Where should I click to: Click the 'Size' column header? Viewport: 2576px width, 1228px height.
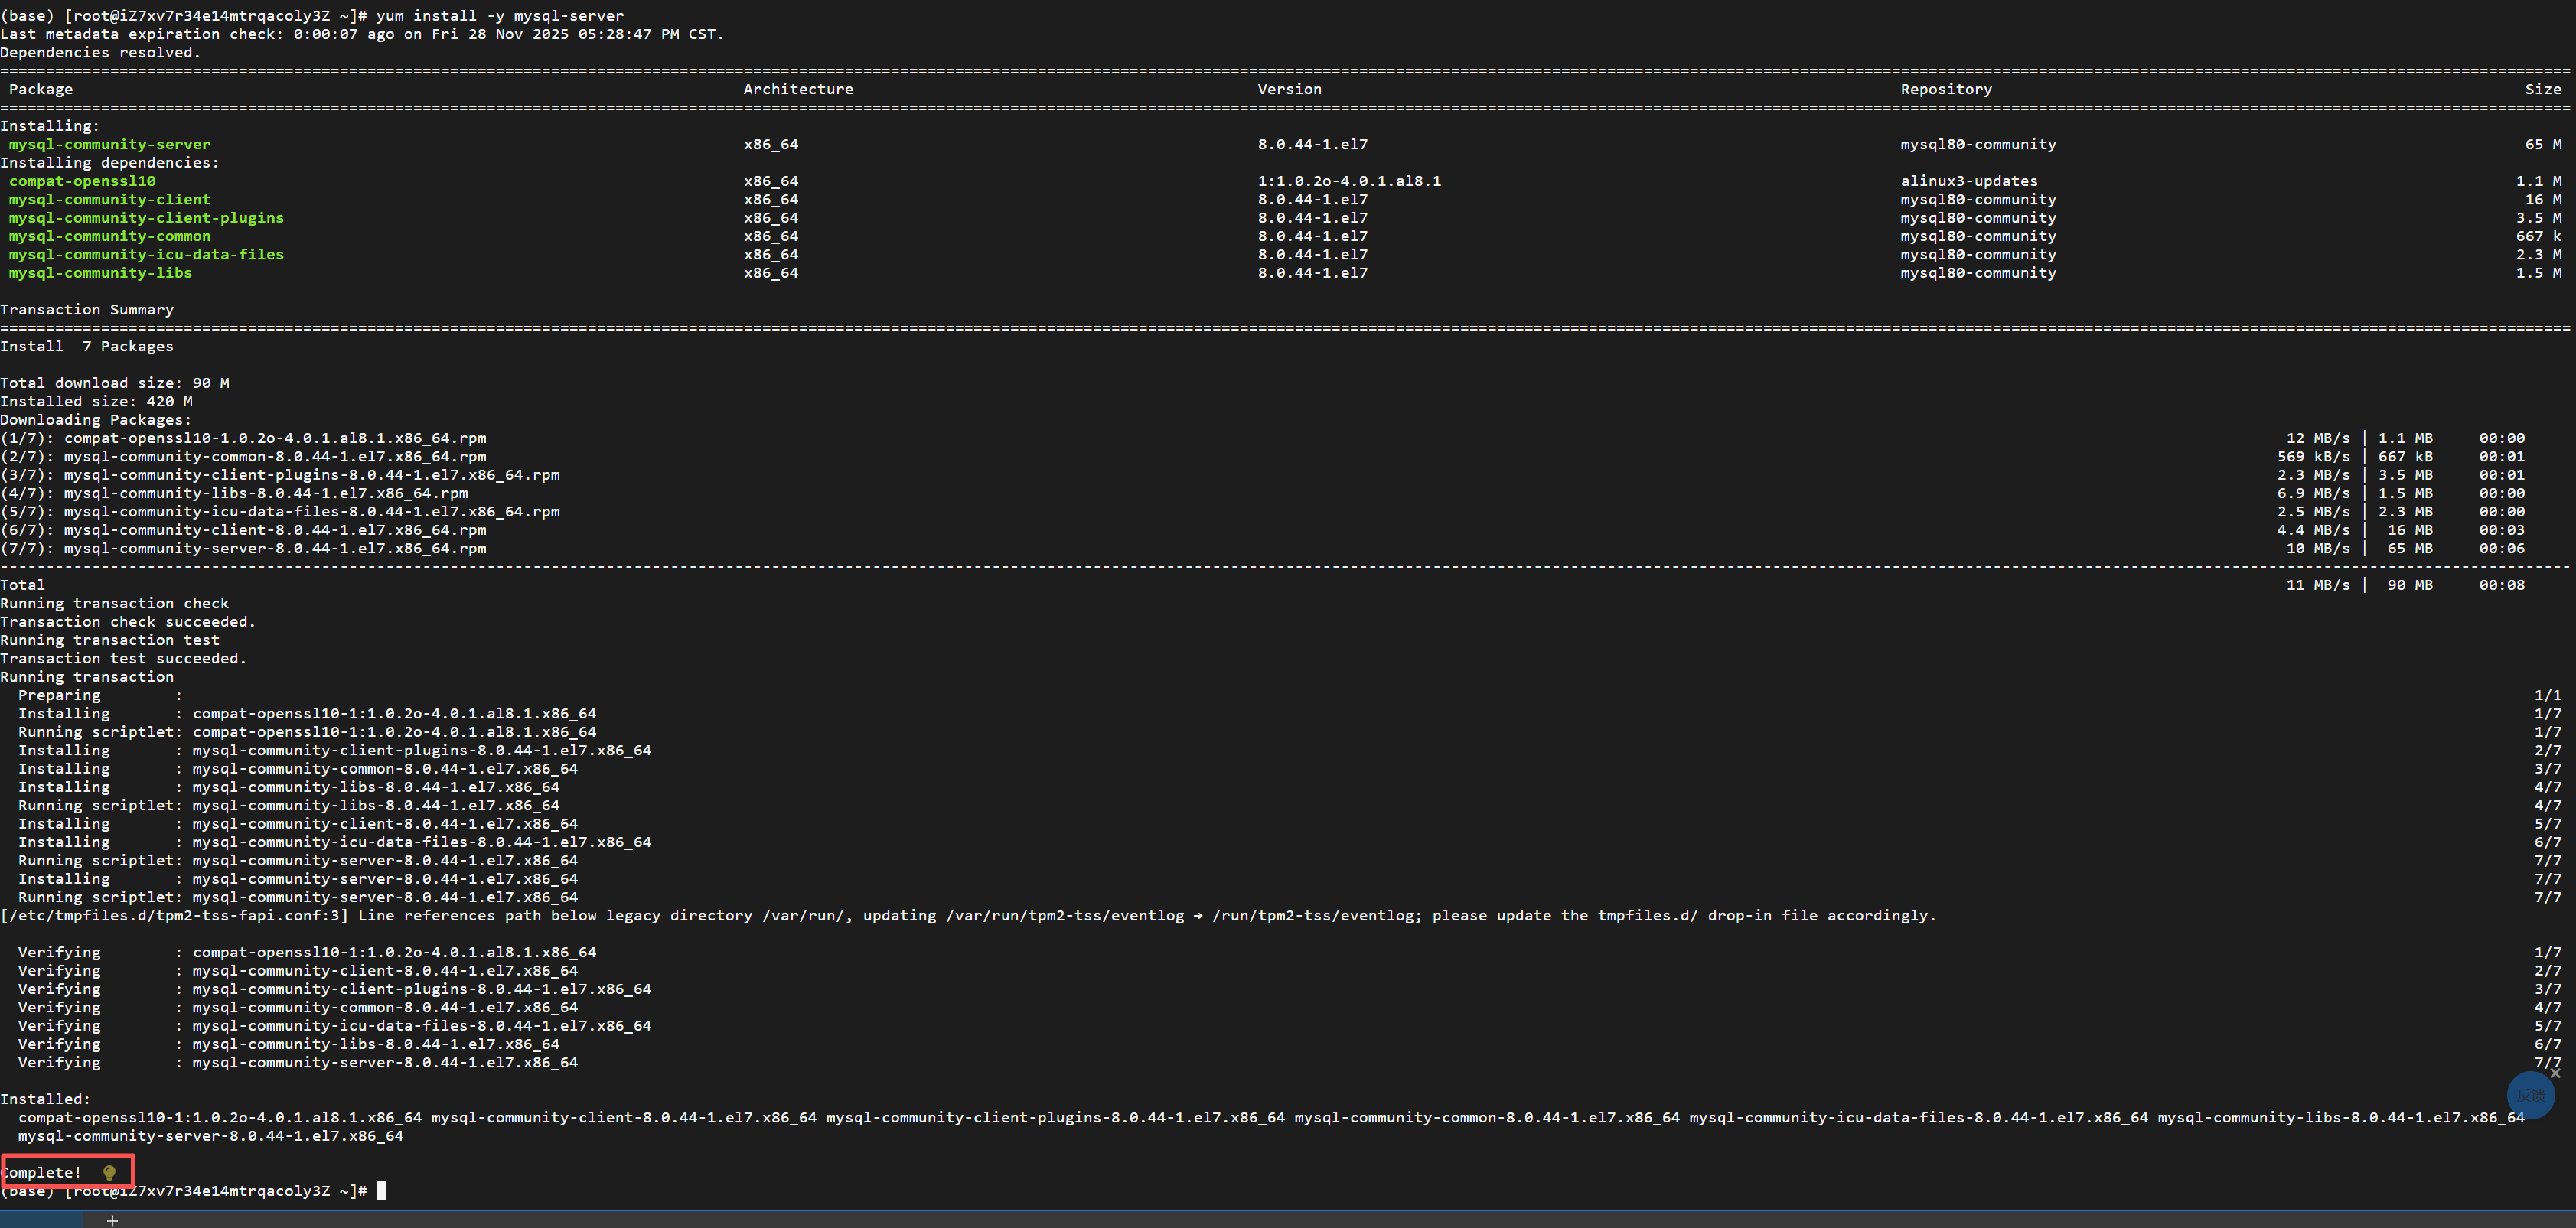[x=2543, y=89]
